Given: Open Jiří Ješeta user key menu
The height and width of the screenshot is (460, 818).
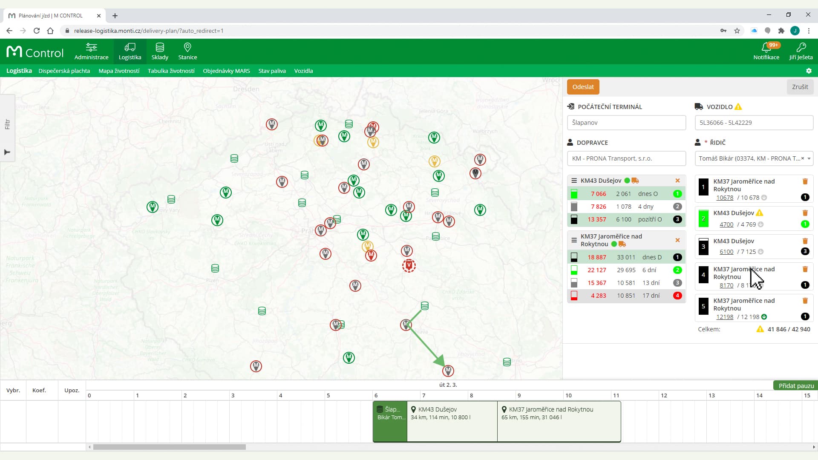Looking at the screenshot, I should (801, 51).
